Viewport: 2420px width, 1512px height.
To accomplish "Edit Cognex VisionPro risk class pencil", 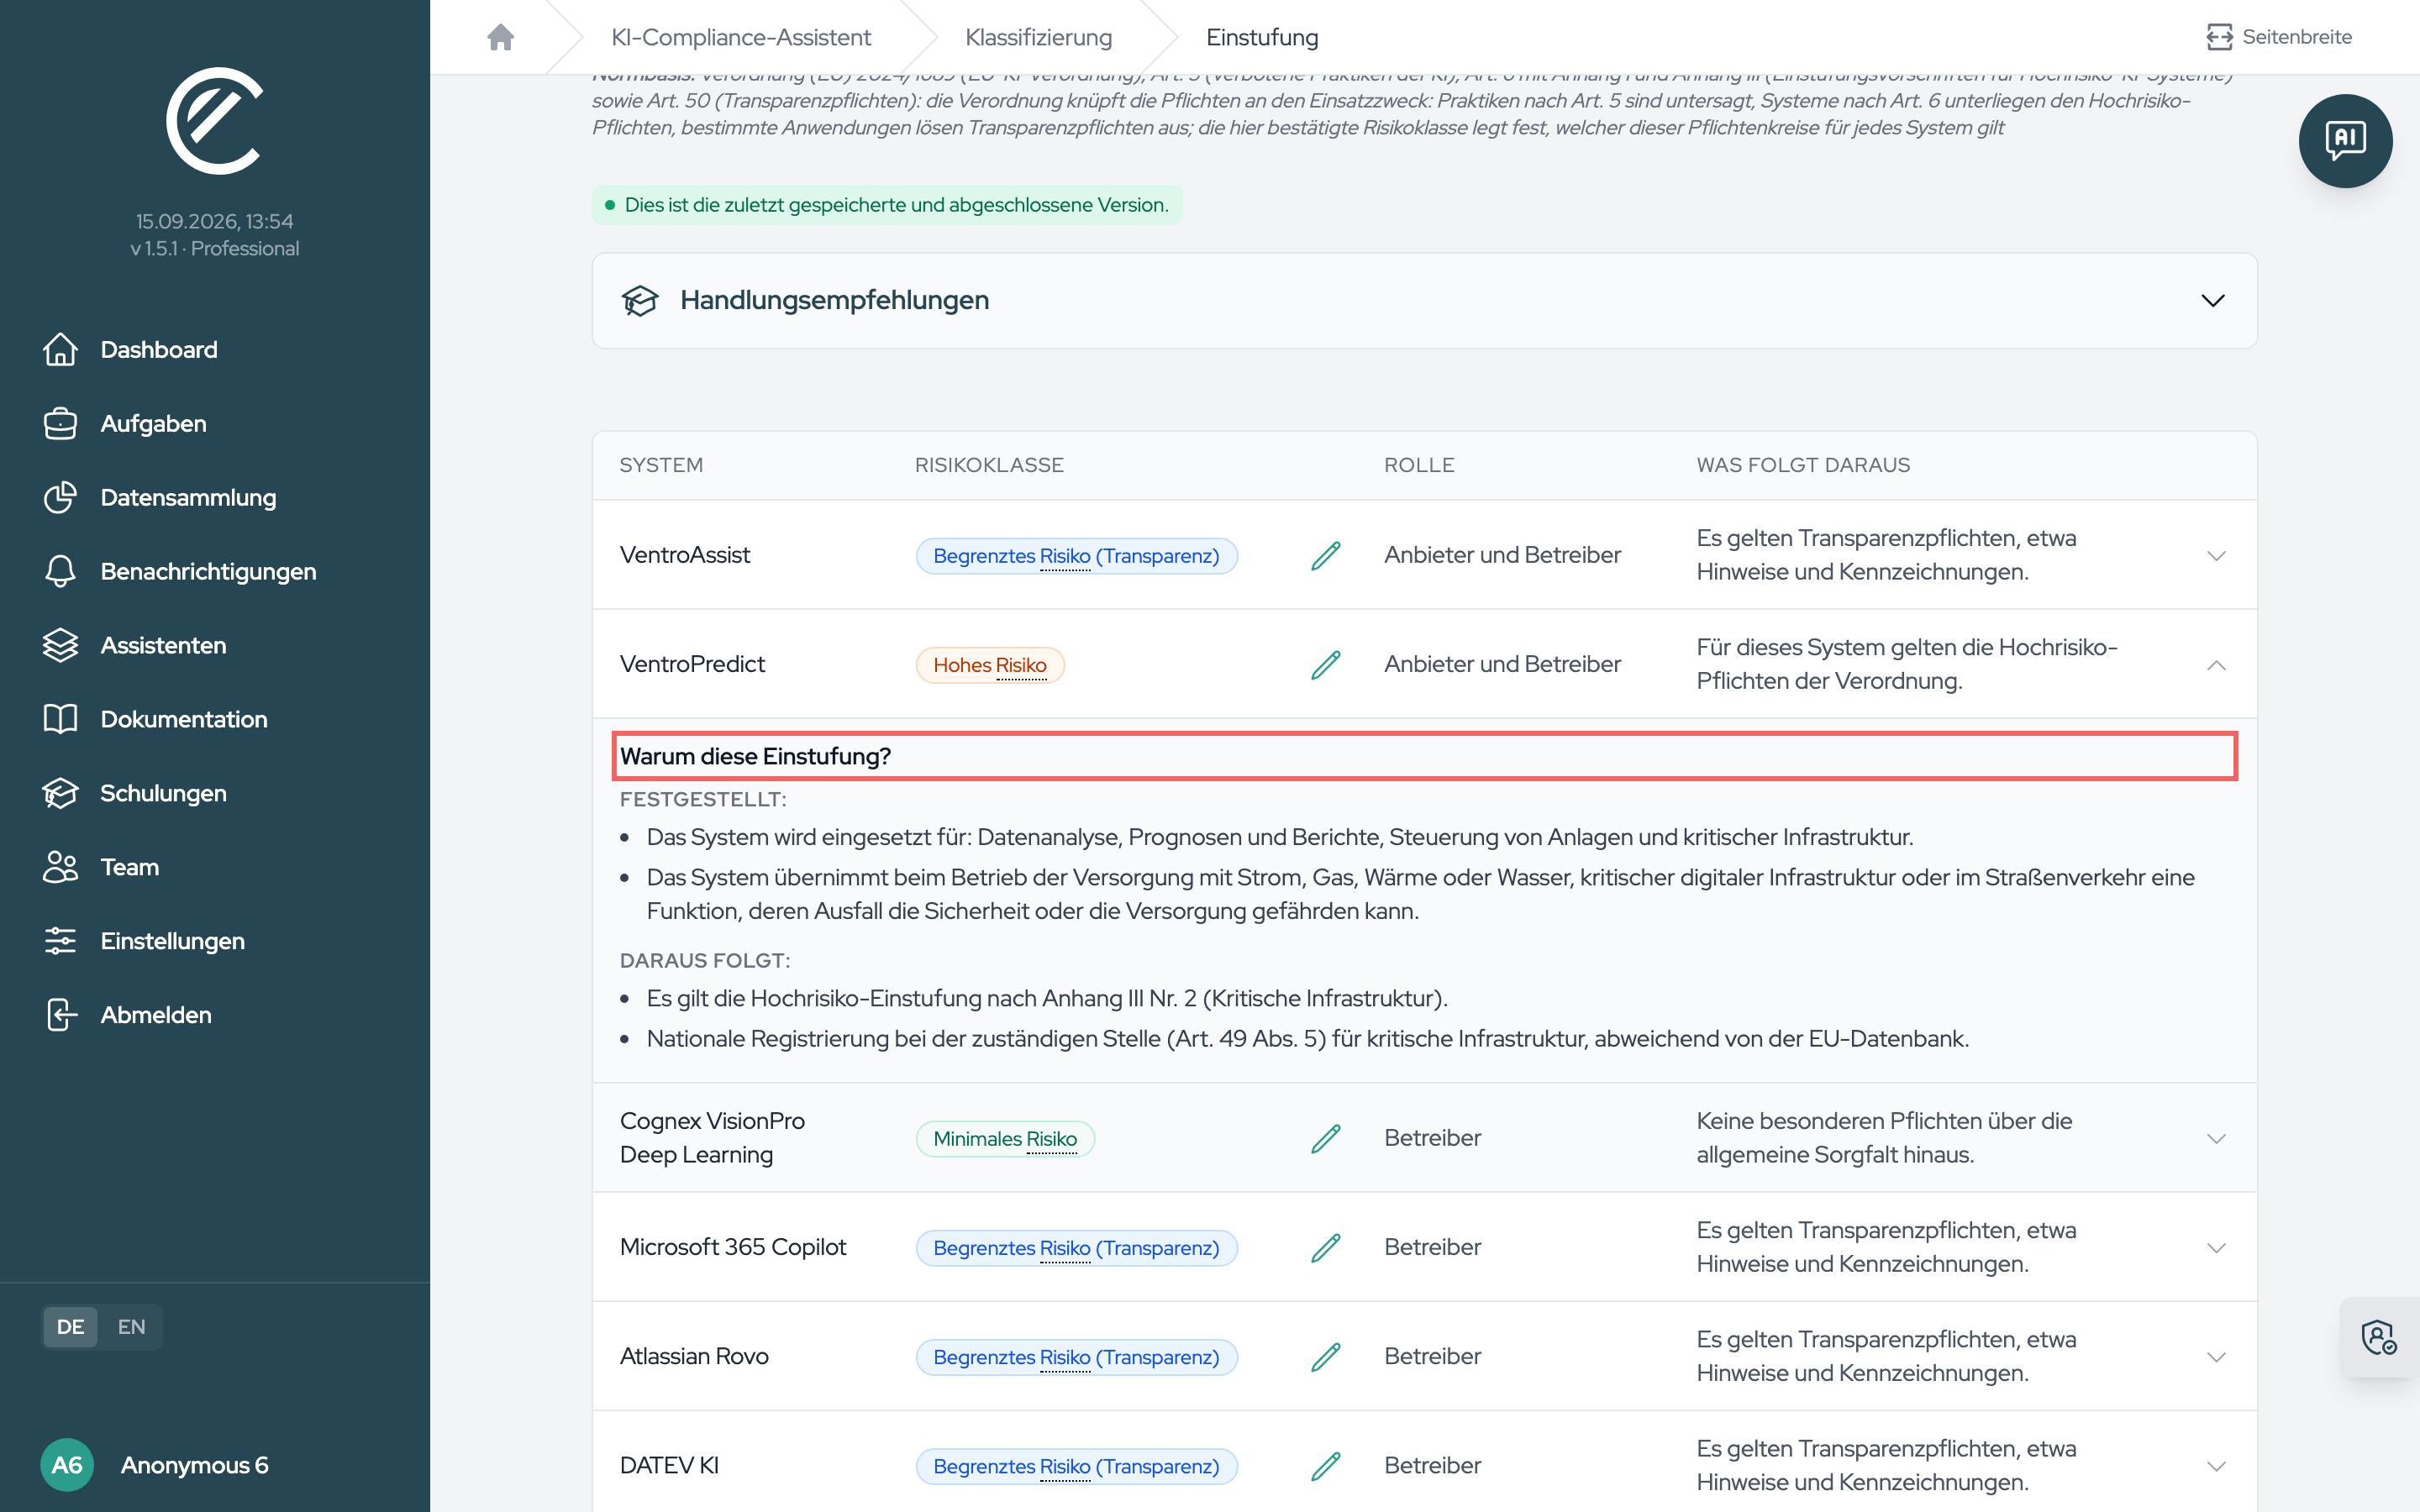I will pos(1325,1138).
